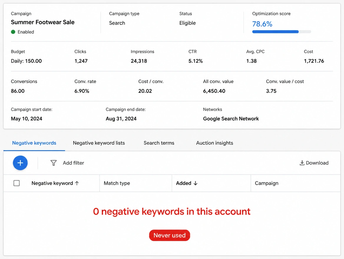Click the Campaign end date label

coord(125,109)
